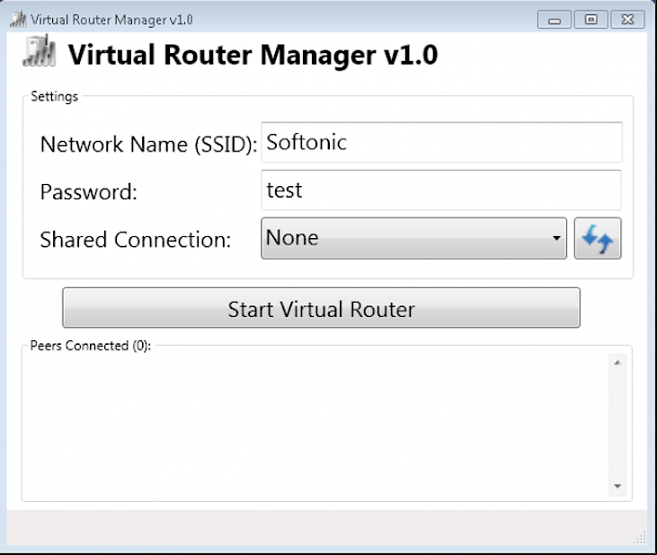
Task: Click the "Shared Connection:" label
Action: [x=136, y=240]
